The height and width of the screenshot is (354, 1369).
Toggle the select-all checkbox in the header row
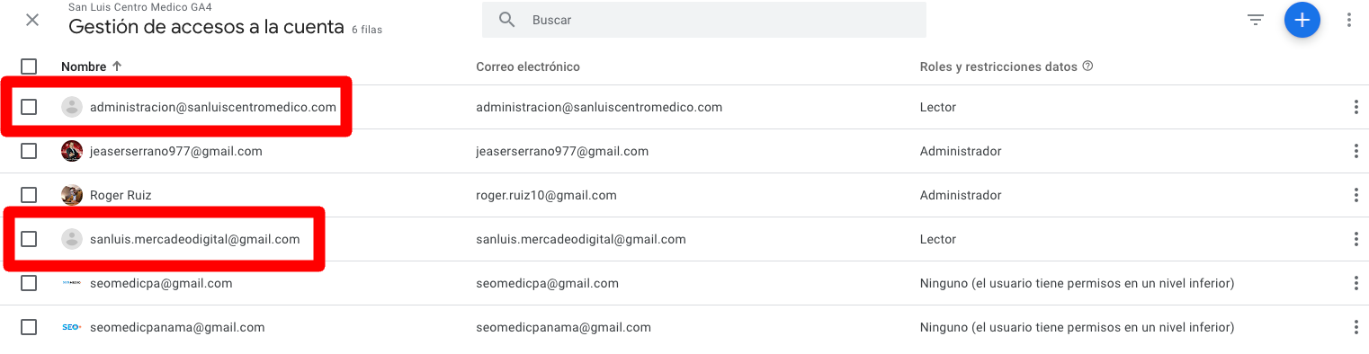click(29, 66)
